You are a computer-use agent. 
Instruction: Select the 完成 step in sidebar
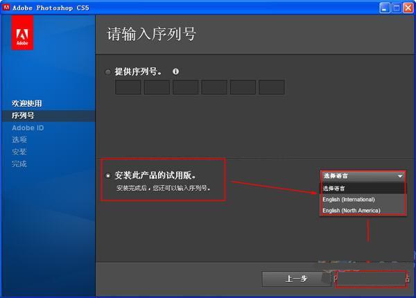19,164
